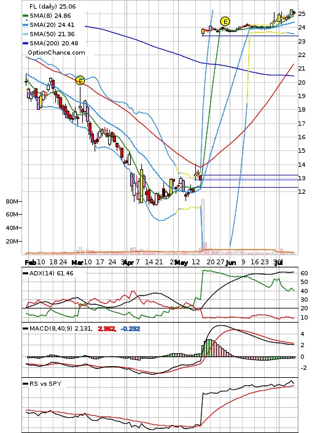Image resolution: width=323 pixels, height=433 pixels.
Task: Open the OptionChance.com watermark link
Action: coord(56,53)
